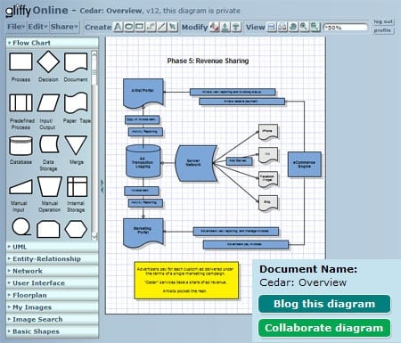Select the Connector tool in Create toolbar
Viewport: 401px width, 343px height.
(x=151, y=27)
